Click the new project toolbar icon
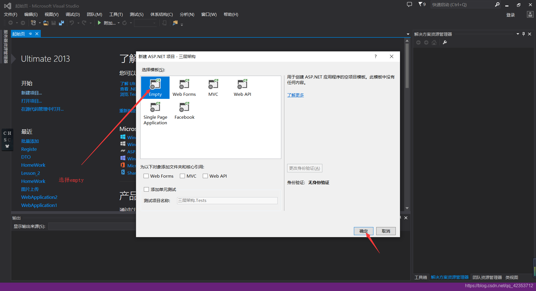 (x=33, y=23)
